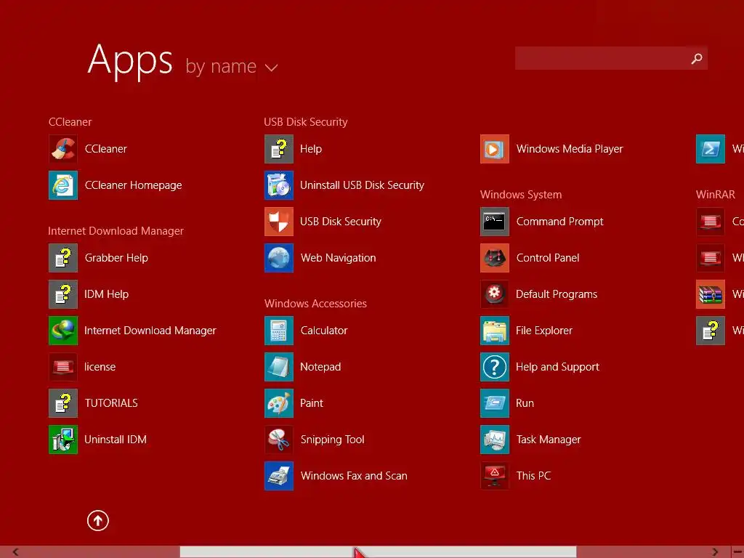Open USB Disk Security Help icon

pyautogui.click(x=279, y=149)
